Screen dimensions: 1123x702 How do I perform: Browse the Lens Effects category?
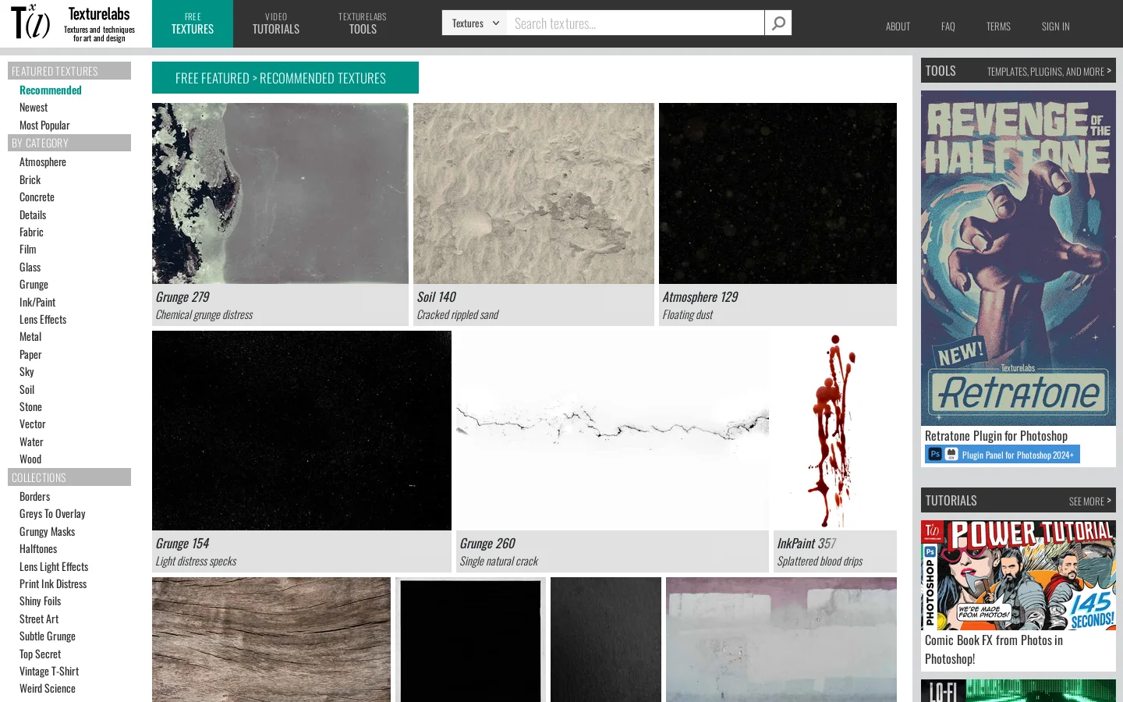pos(43,320)
